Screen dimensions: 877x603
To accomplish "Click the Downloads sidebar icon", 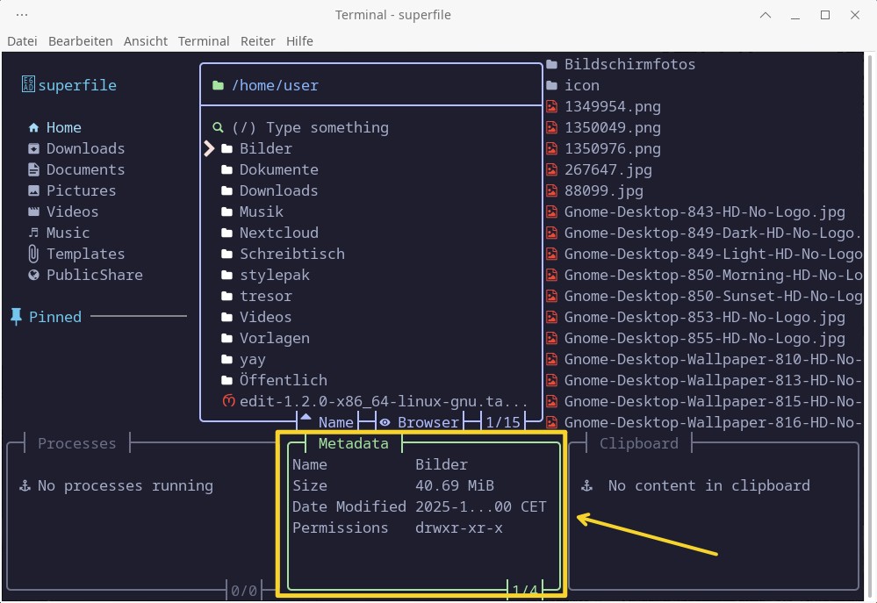I will [33, 148].
